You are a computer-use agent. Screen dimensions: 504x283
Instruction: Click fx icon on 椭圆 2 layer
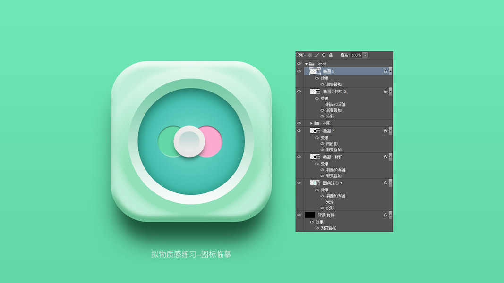[x=385, y=131]
